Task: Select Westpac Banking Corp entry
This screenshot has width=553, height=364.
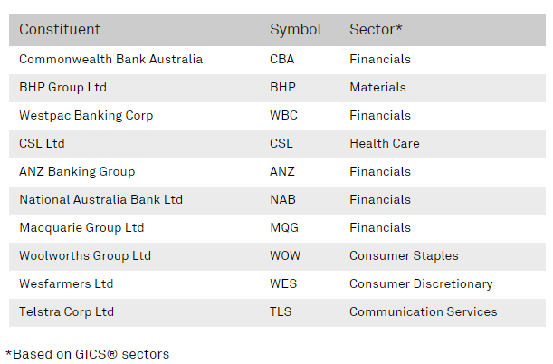Action: coord(86,116)
